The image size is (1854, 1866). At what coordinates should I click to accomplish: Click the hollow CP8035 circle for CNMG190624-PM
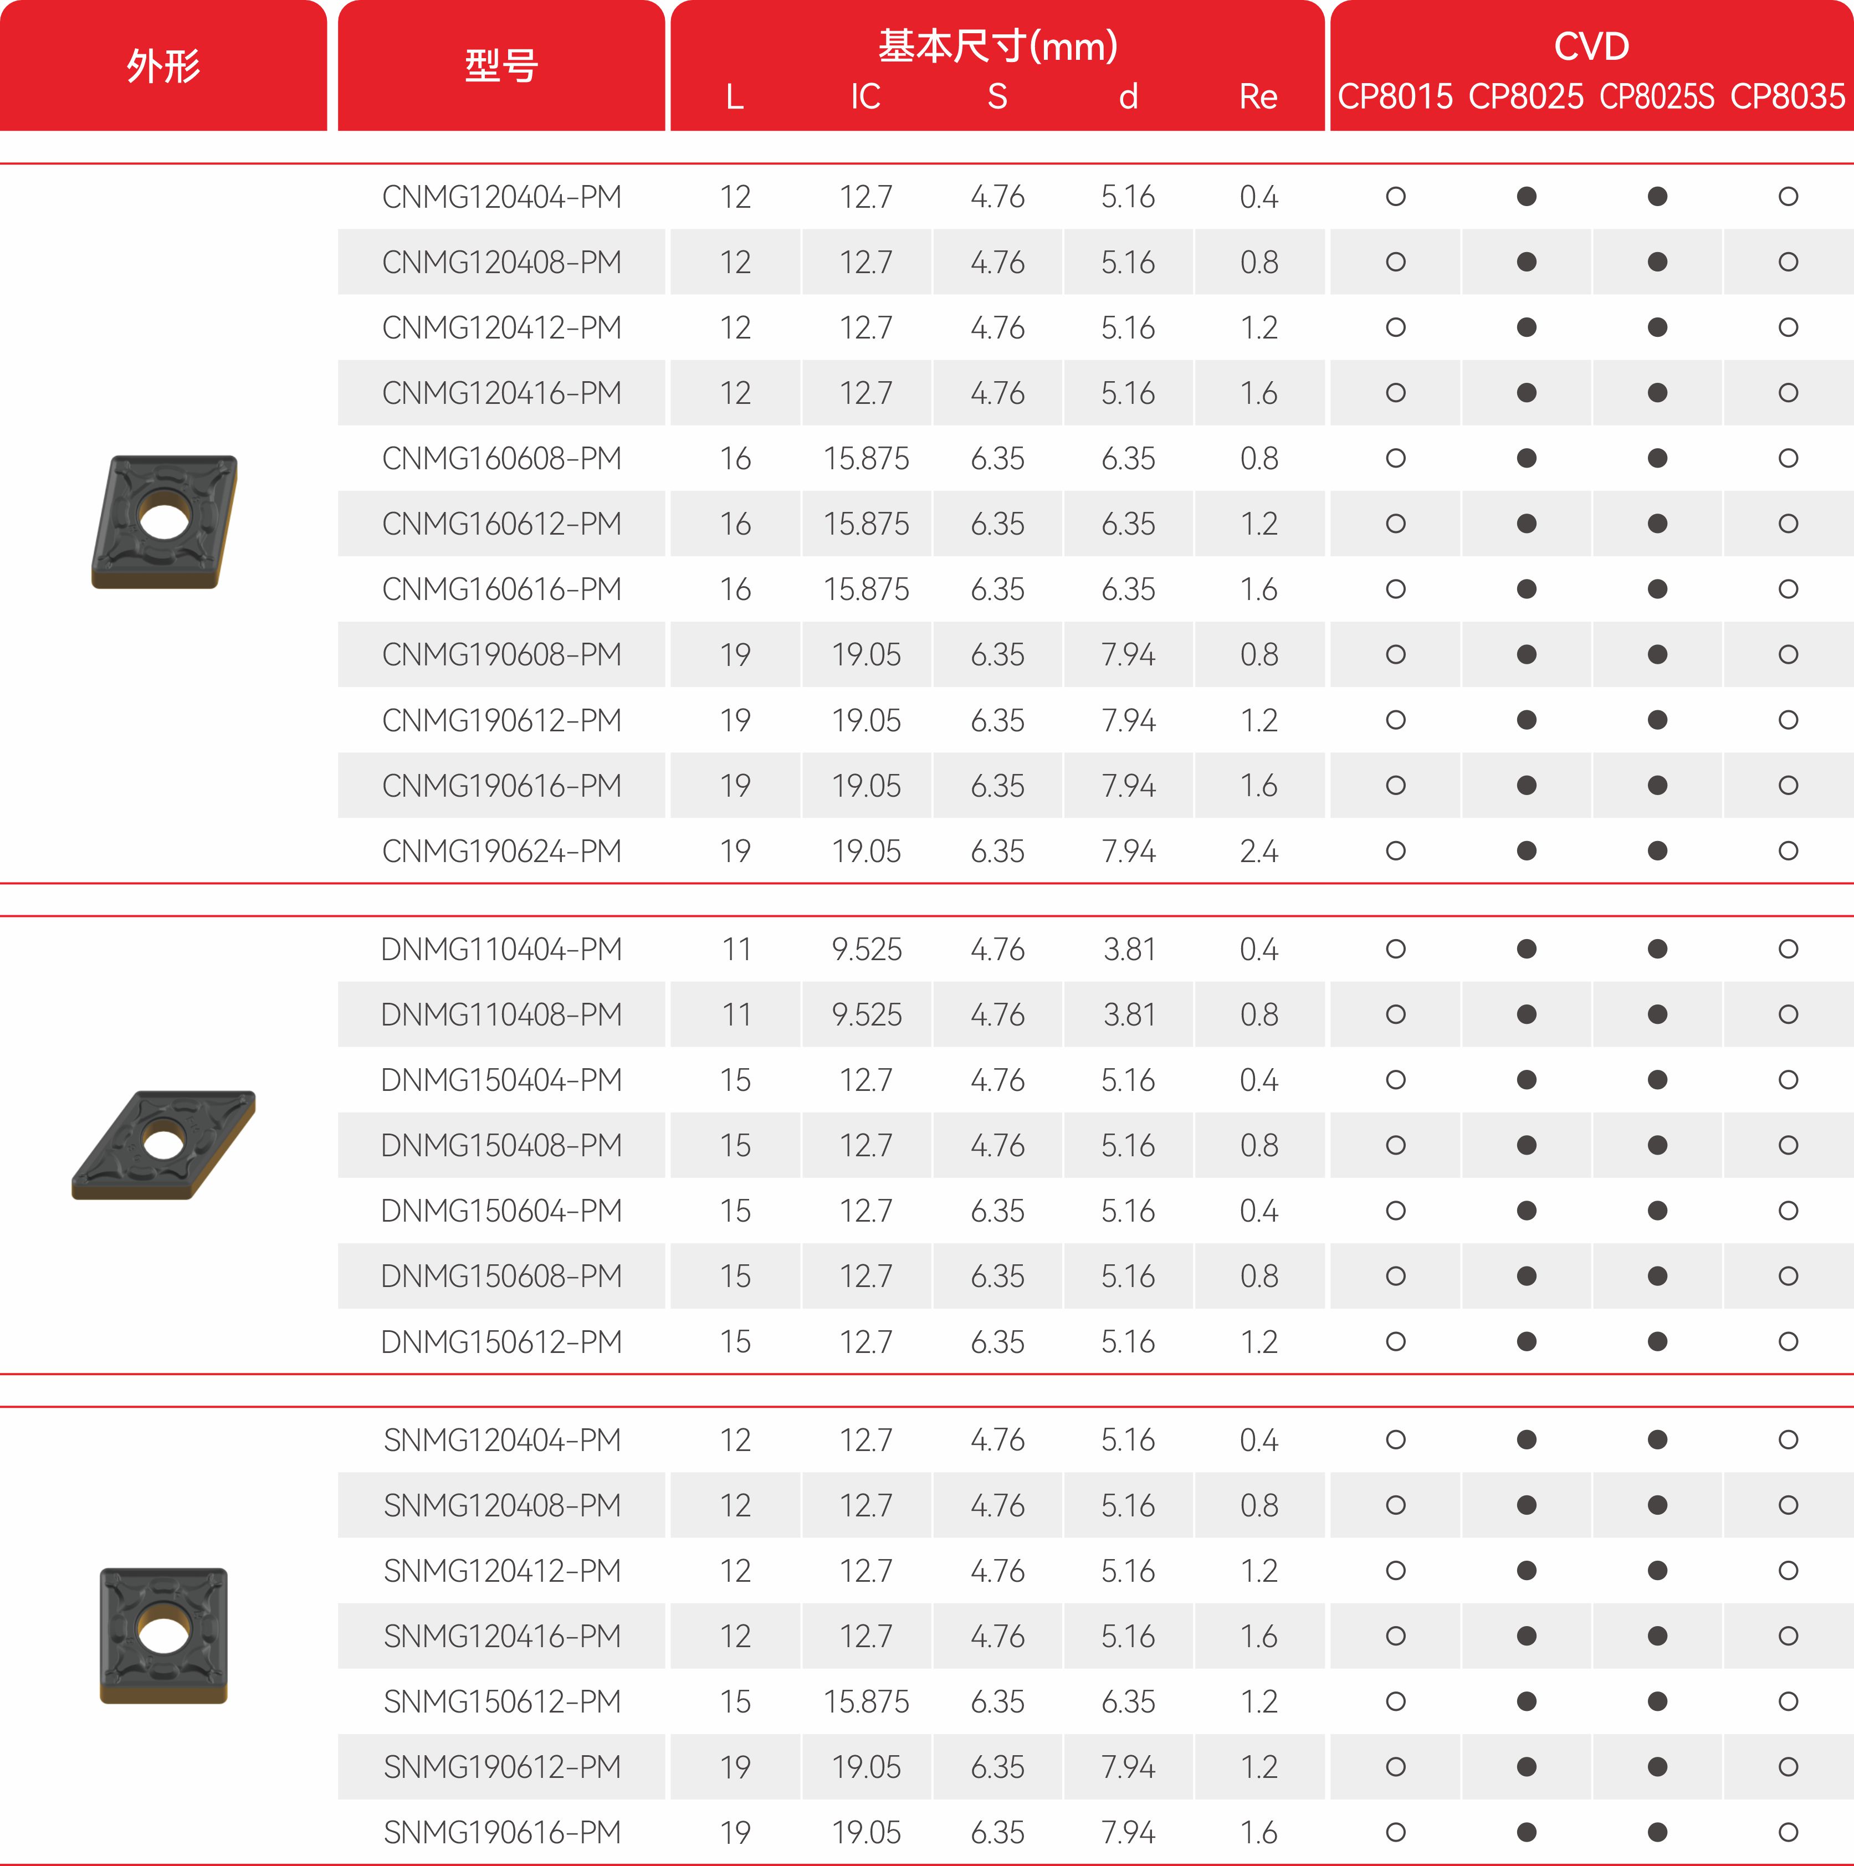tap(1788, 851)
